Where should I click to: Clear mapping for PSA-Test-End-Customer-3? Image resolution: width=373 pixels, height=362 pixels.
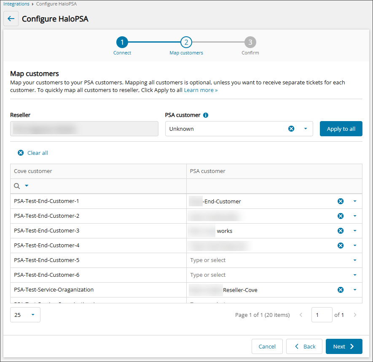coord(341,231)
